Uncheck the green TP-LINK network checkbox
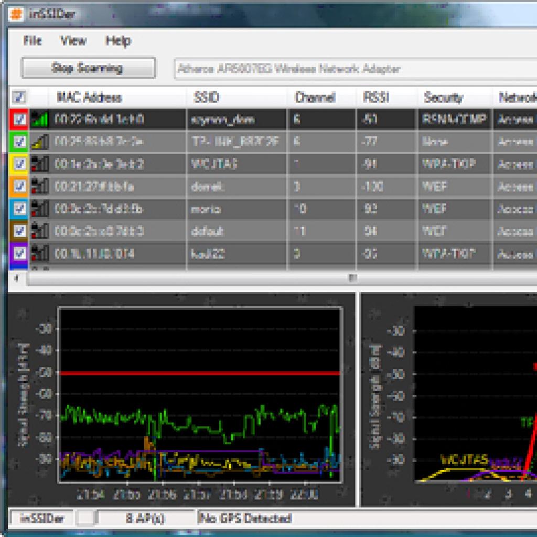 coord(19,142)
